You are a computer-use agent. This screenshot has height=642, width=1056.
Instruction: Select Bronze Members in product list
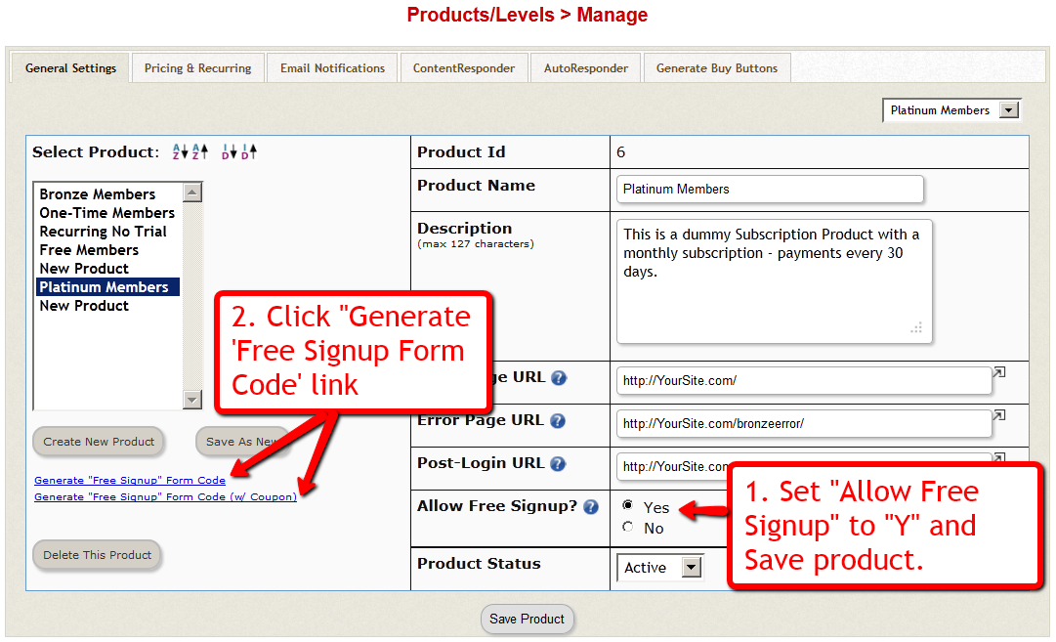coord(107,194)
